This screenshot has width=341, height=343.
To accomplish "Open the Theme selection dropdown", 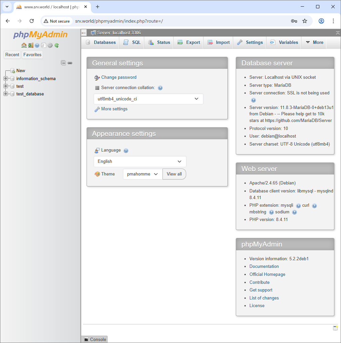I will coord(143,174).
